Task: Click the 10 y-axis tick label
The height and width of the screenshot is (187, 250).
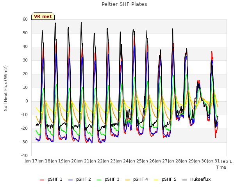Action: tap(25, 87)
